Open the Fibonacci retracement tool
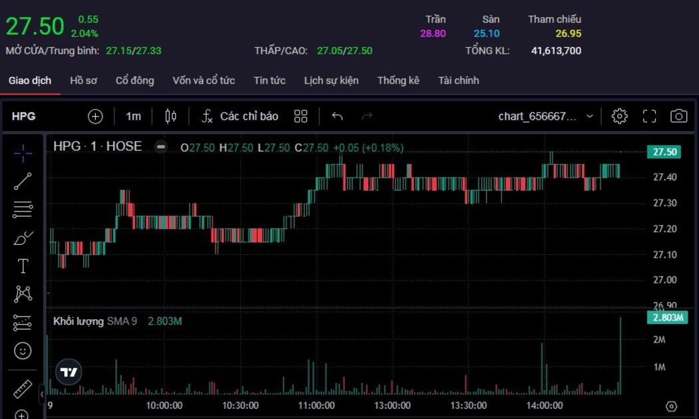This screenshot has width=699, height=419. [x=23, y=209]
